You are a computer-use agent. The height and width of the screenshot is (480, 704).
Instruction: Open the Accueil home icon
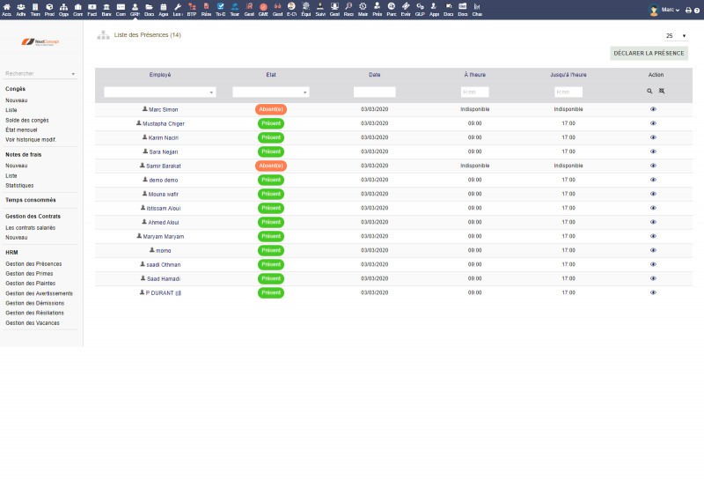point(7,10)
